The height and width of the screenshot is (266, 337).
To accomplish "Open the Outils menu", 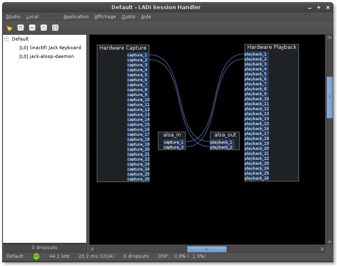I will pos(128,17).
